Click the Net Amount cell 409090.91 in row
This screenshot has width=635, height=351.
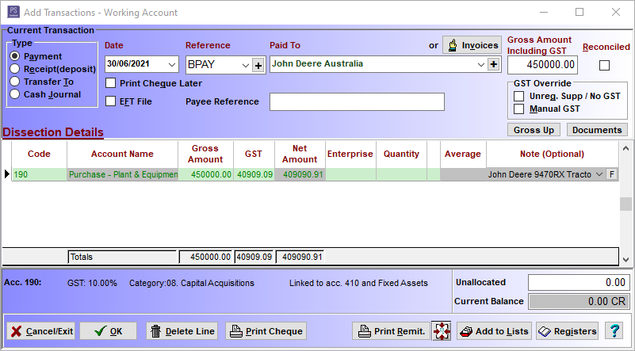tap(300, 174)
